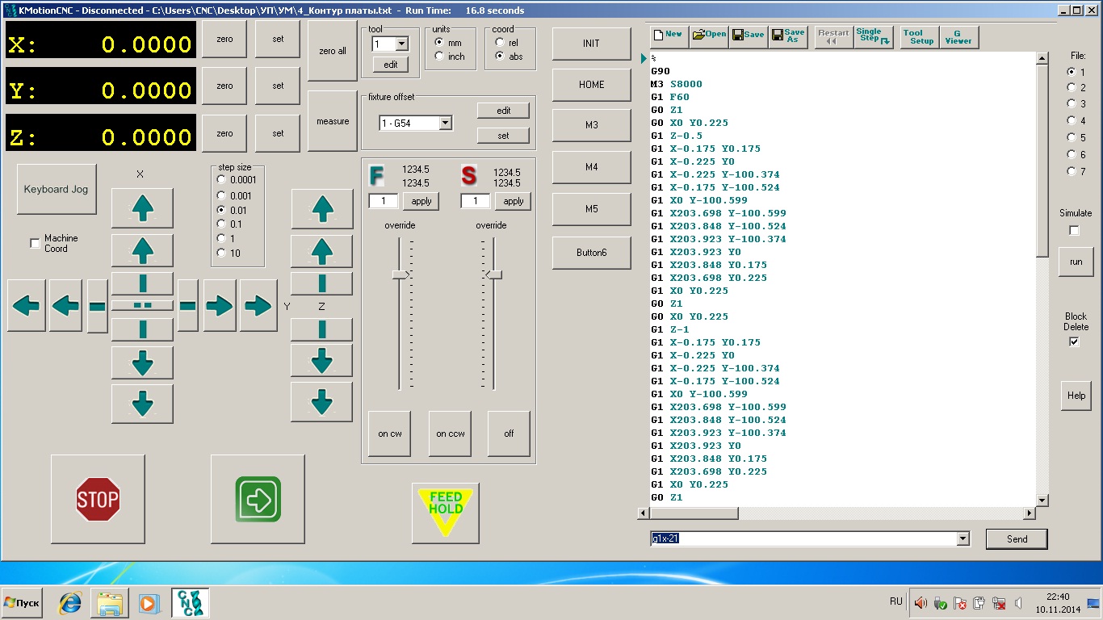Screen dimensions: 1103x620
Task: Open a G-code file from the toolbar
Action: pyautogui.click(x=709, y=37)
